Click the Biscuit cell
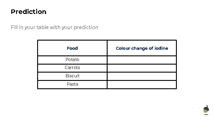214x120 pixels. [x=72, y=76]
